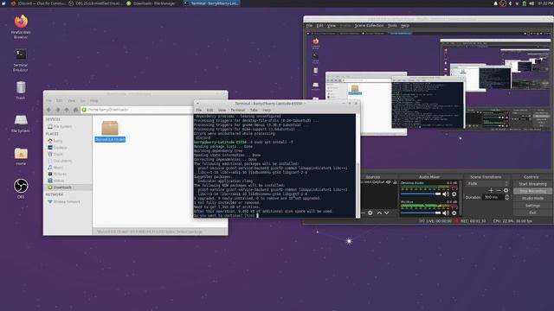Click Start Streaming in OBS

click(532, 184)
